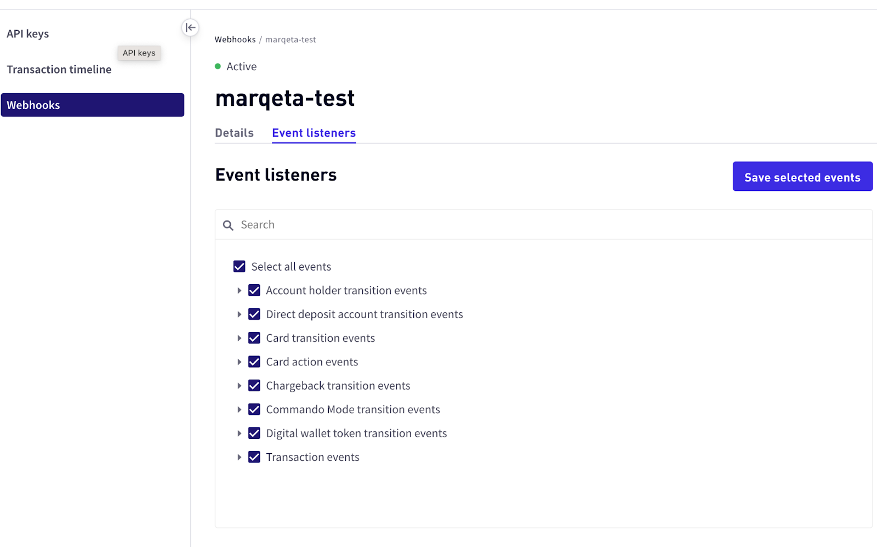Expand the Card action events group
The width and height of the screenshot is (877, 547).
[239, 362]
